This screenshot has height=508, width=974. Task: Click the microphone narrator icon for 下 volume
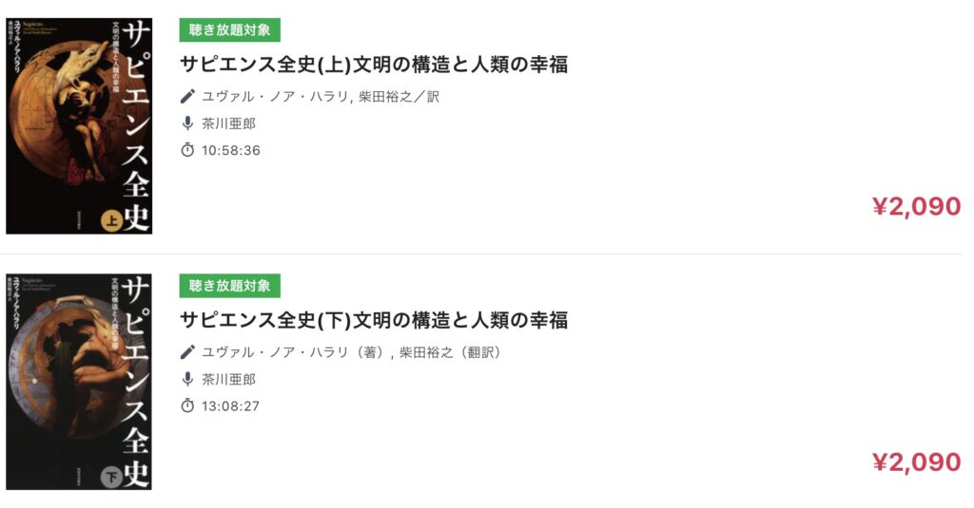pos(187,379)
